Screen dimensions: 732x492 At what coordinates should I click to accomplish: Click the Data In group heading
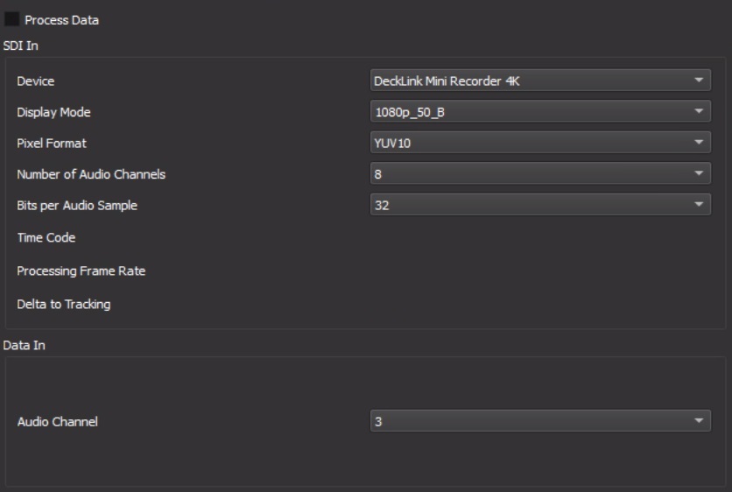[25, 345]
